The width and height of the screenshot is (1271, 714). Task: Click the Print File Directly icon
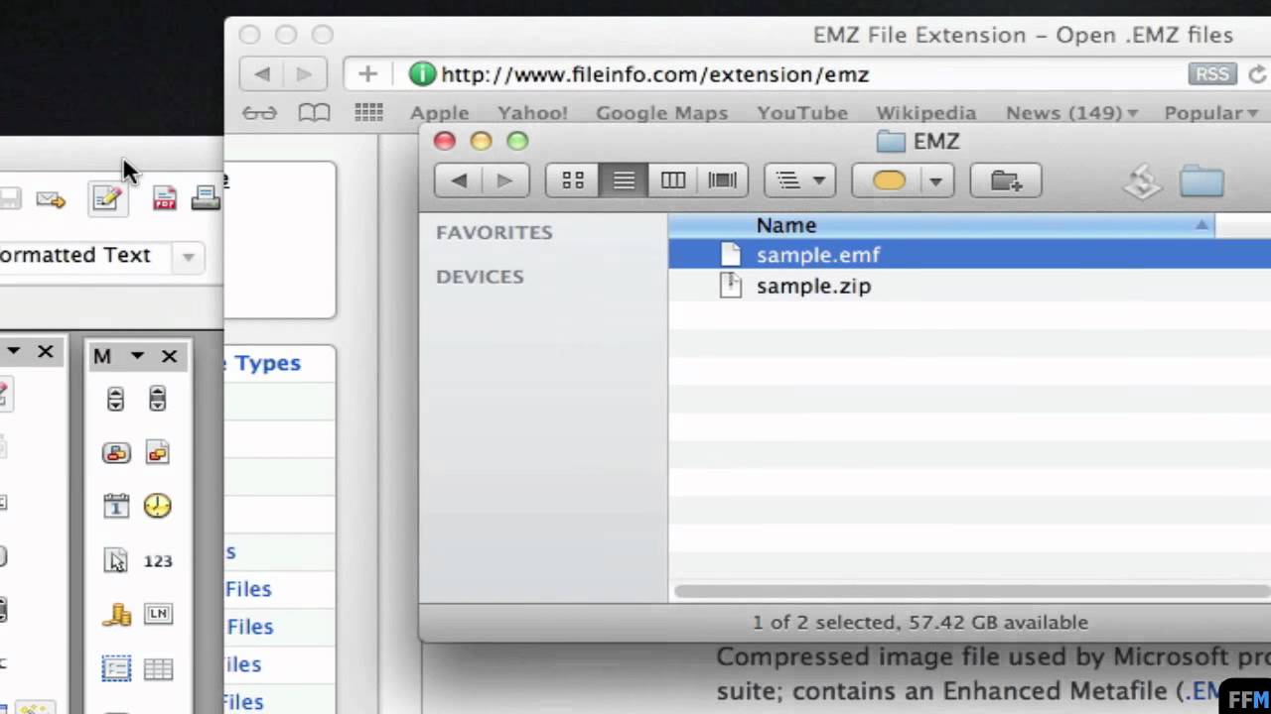click(x=206, y=198)
